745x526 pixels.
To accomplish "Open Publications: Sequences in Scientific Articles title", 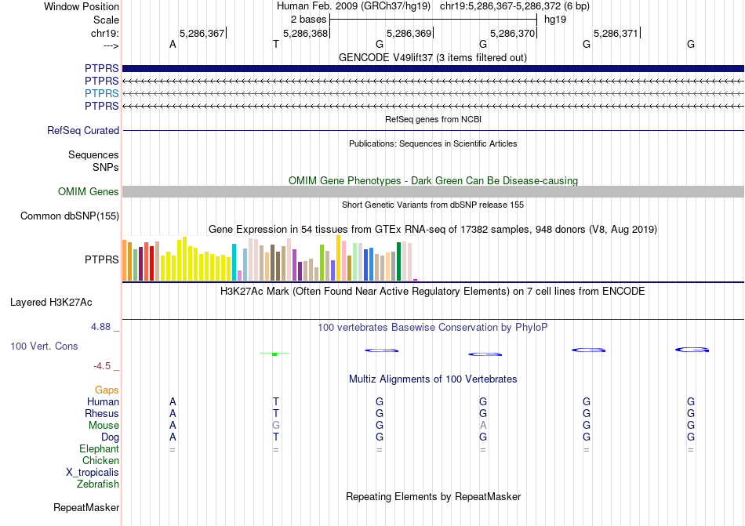I will (433, 143).
